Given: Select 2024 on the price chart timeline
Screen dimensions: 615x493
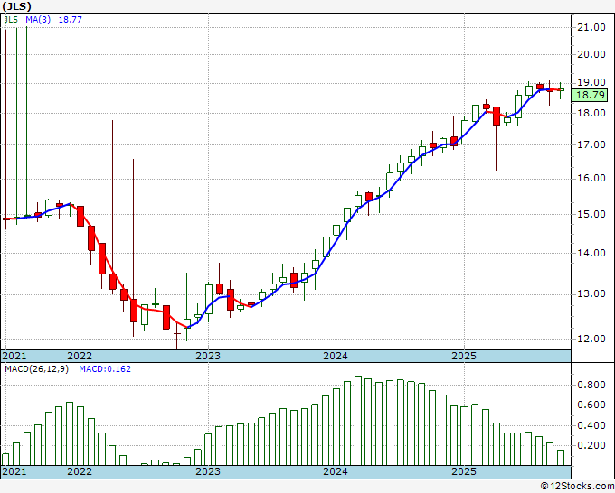Looking at the screenshot, I should 336,356.
